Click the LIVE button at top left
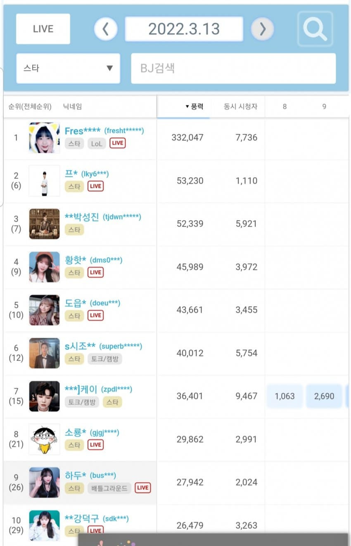 [x=43, y=29]
